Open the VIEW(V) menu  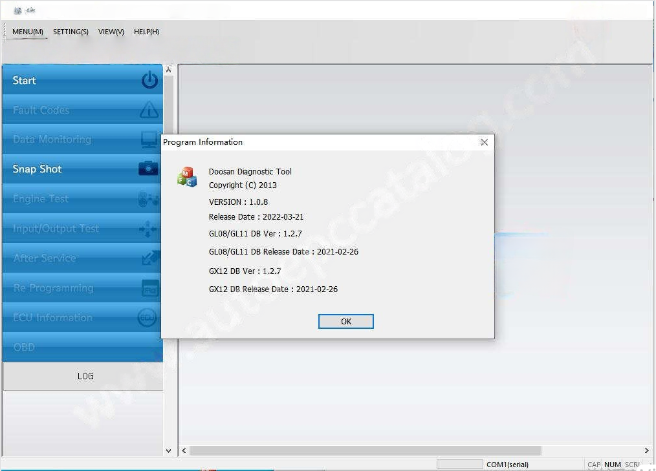(111, 32)
